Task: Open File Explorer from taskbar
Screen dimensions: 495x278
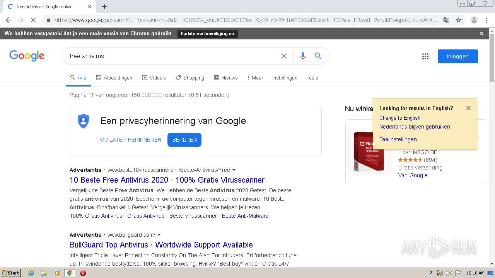Action: point(44,273)
